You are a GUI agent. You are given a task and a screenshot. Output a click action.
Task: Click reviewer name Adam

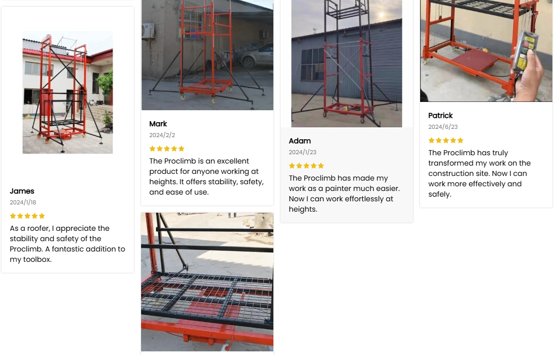coord(300,141)
